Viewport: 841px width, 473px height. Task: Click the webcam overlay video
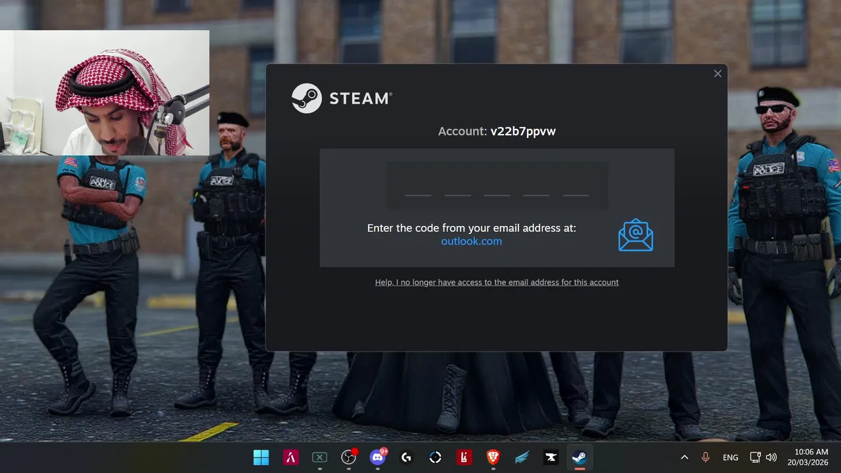point(104,93)
